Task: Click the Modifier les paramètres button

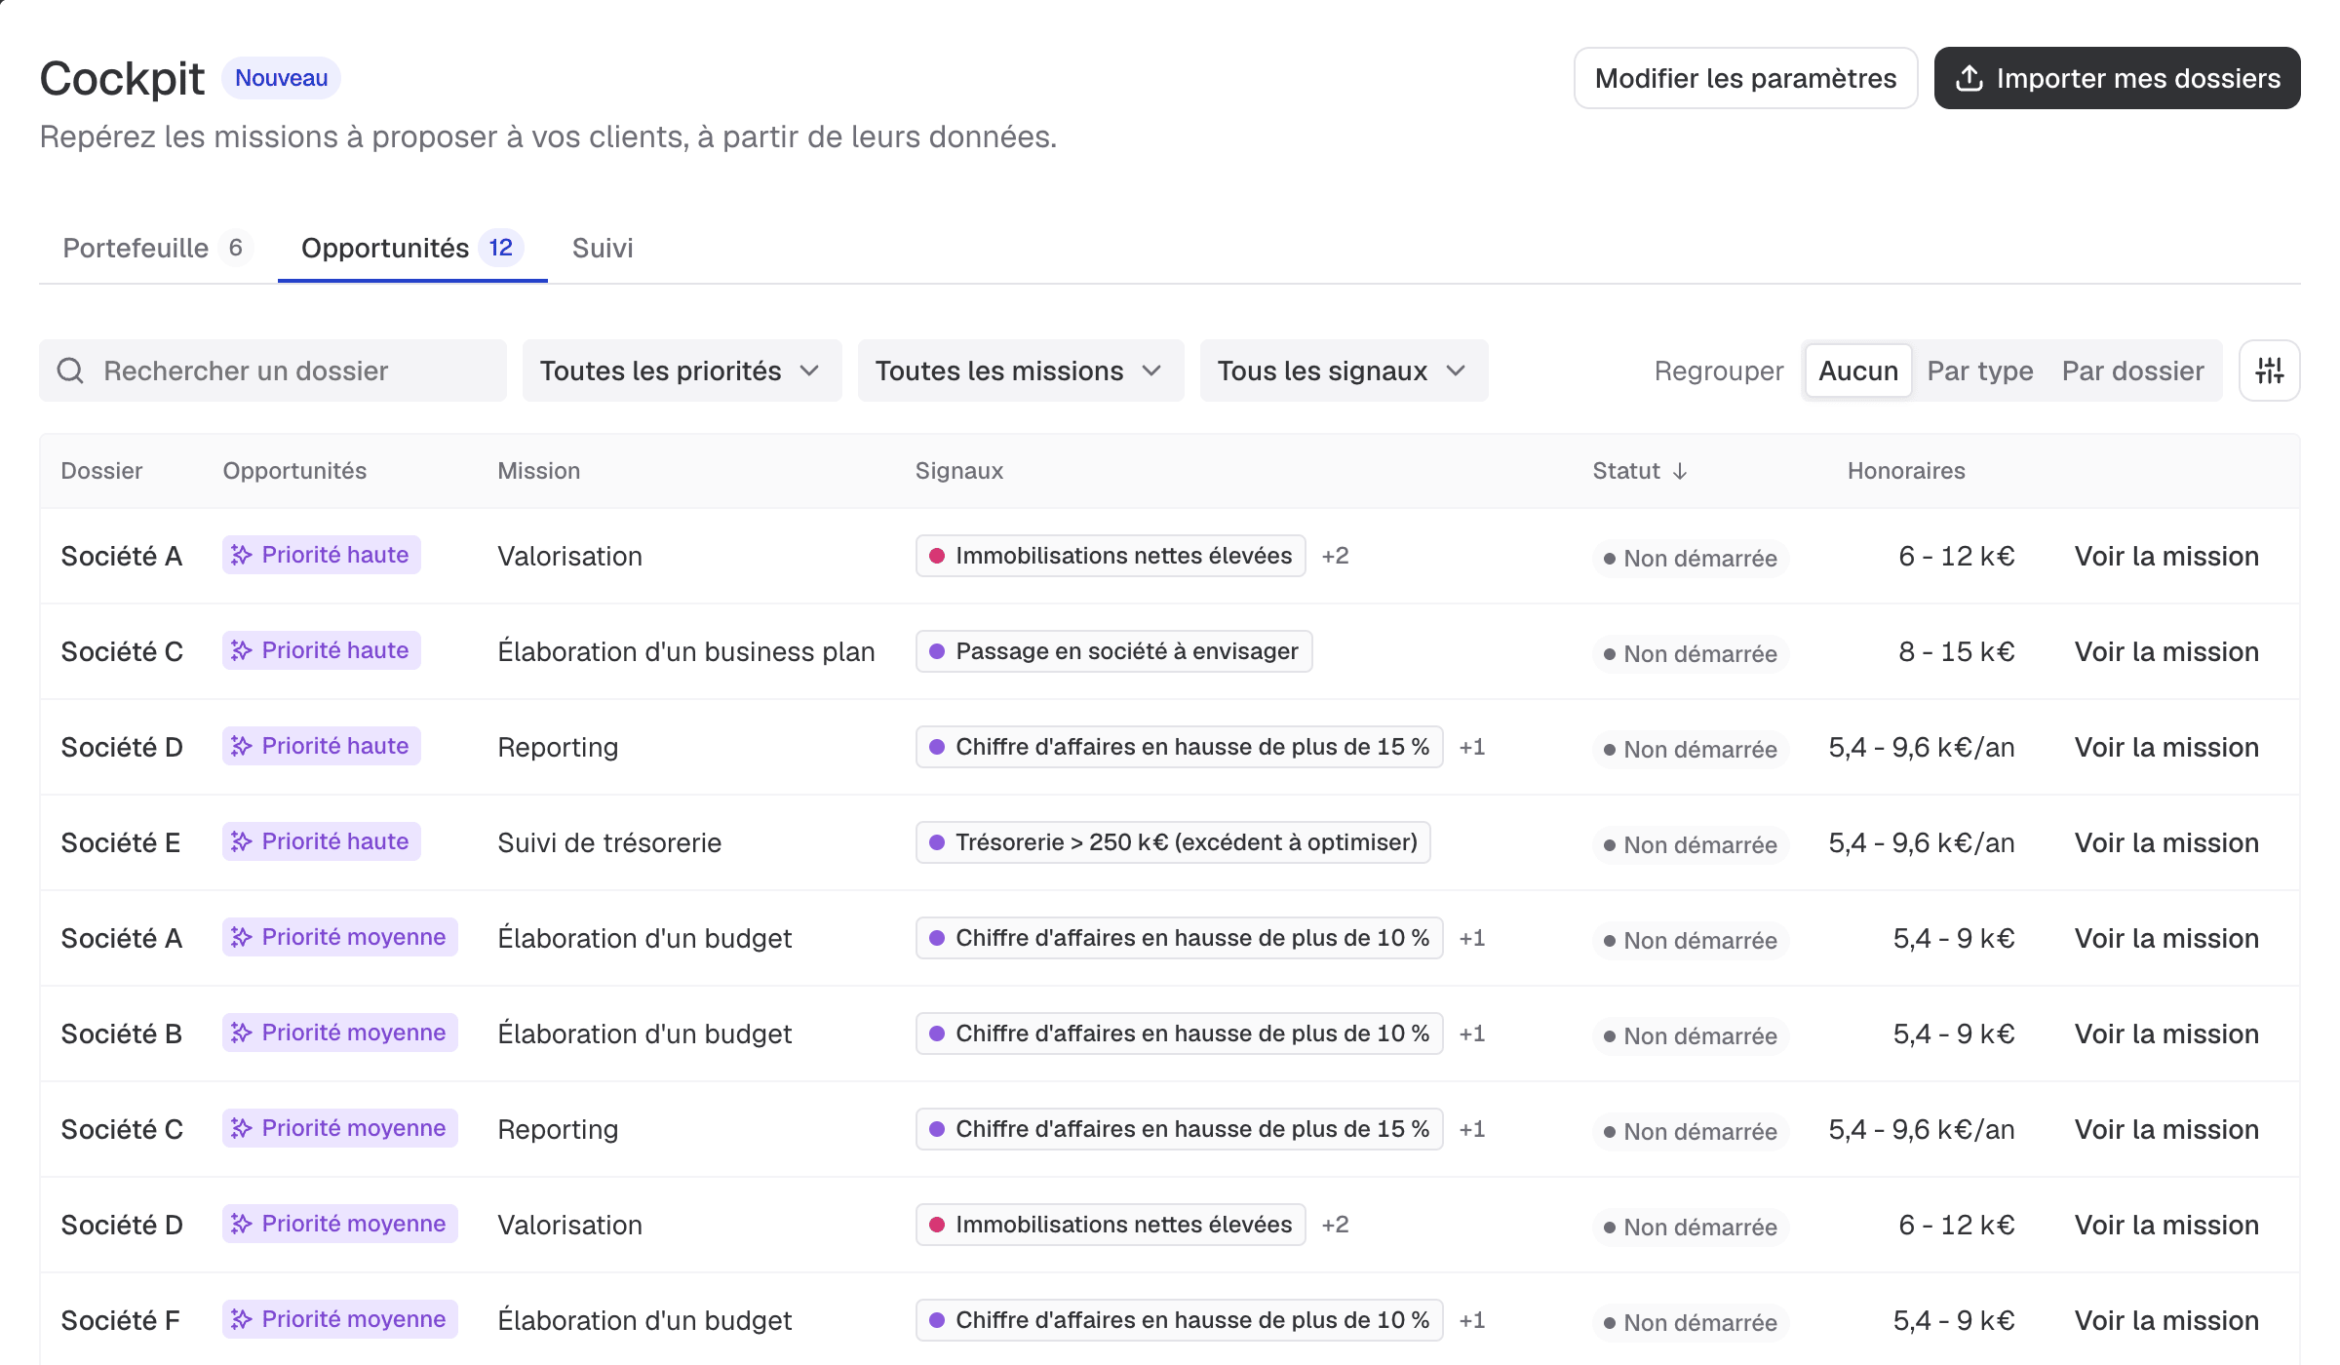Action: pyautogui.click(x=1745, y=78)
